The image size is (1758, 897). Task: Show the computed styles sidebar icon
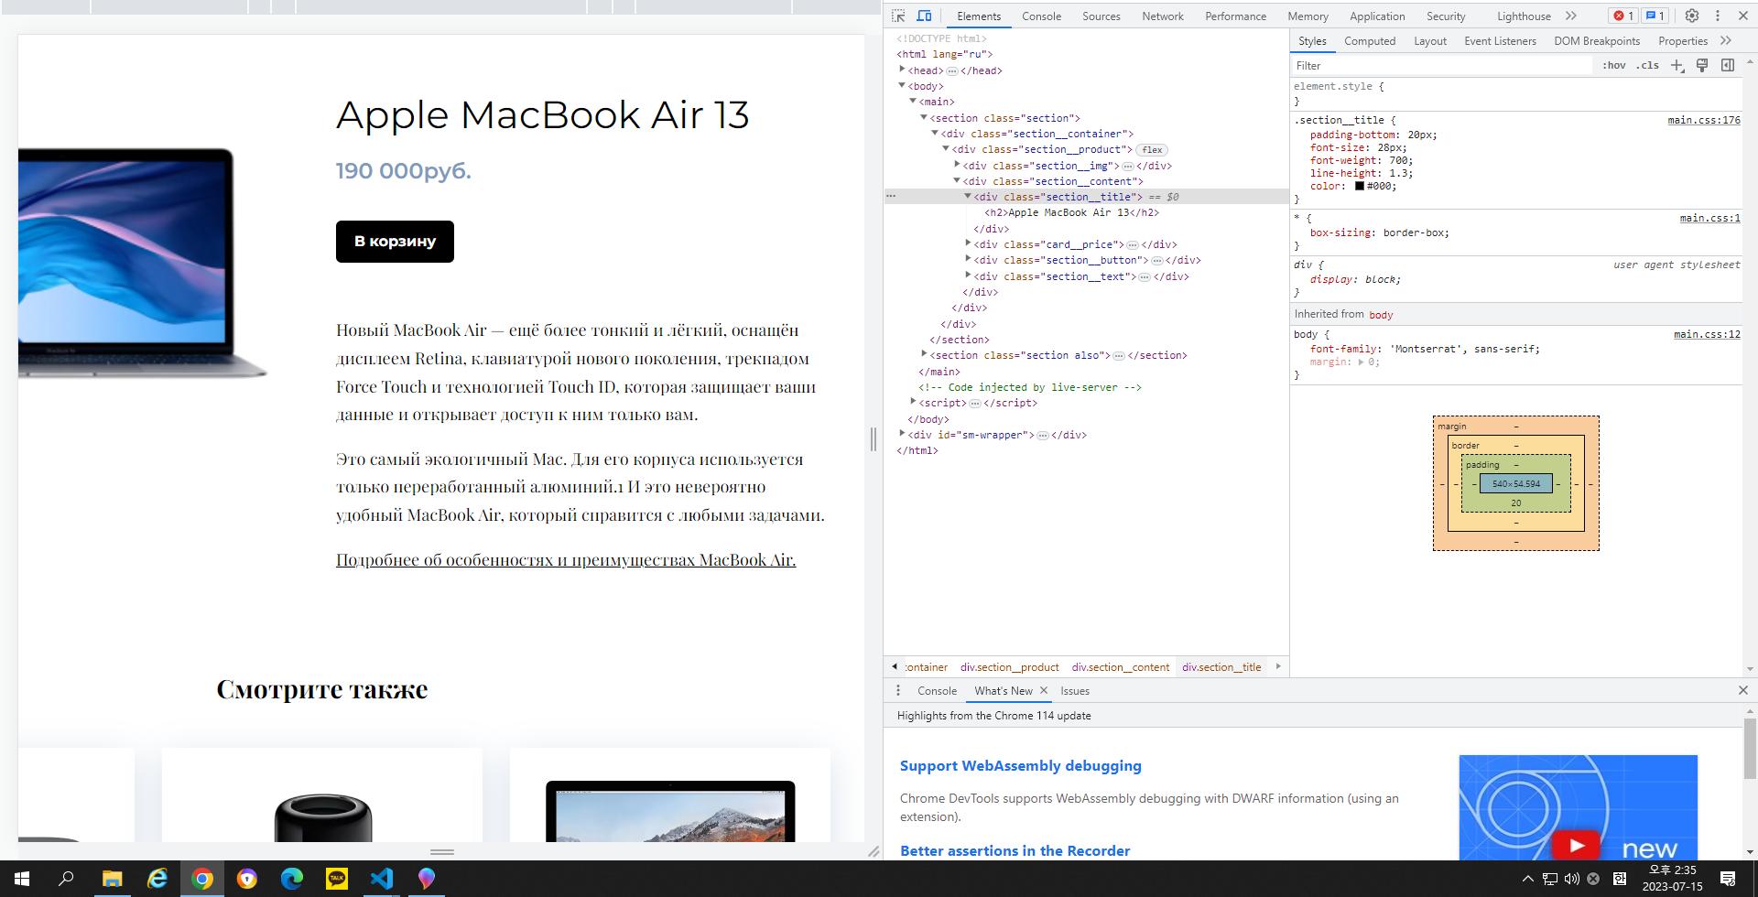click(1728, 65)
